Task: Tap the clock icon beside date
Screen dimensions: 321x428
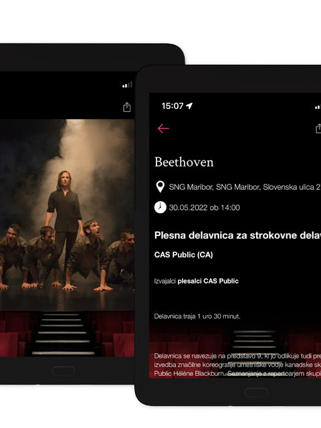Action: [x=160, y=207]
